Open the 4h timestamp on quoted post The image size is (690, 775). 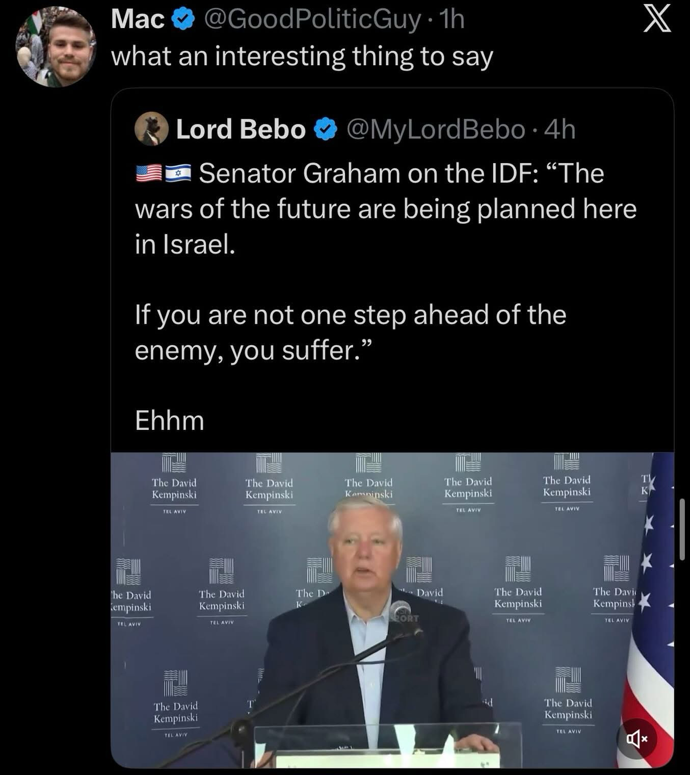pyautogui.click(x=560, y=130)
